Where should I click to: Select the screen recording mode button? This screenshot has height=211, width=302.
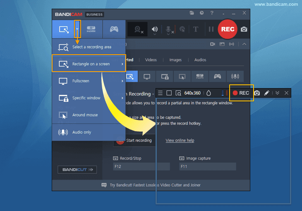64,29
